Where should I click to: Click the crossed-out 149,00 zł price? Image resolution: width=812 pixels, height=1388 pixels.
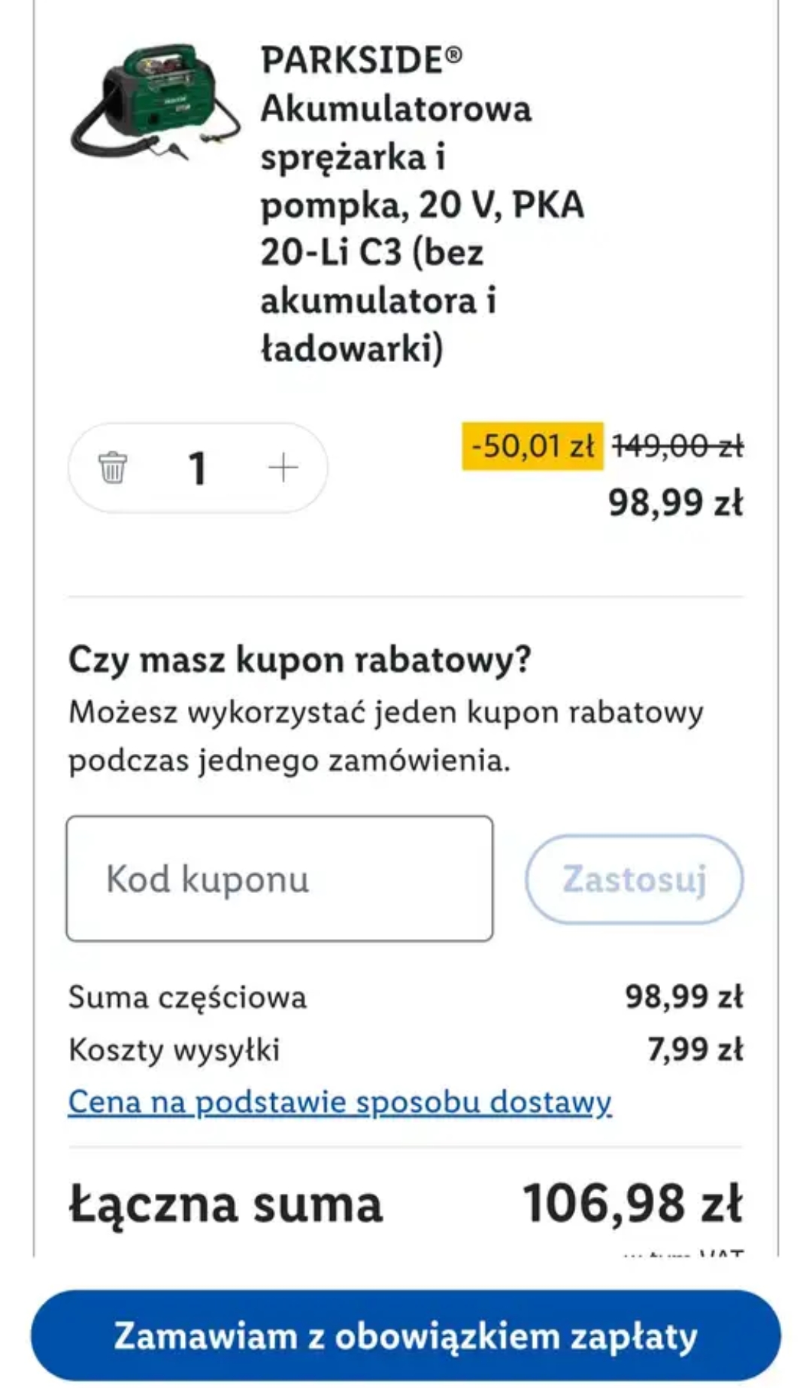pyautogui.click(x=677, y=446)
